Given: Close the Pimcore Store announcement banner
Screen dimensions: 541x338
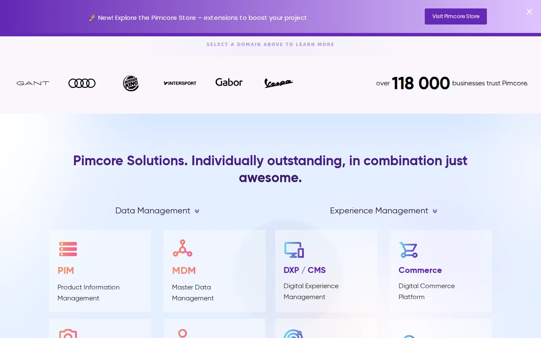Looking at the screenshot, I should [x=529, y=12].
